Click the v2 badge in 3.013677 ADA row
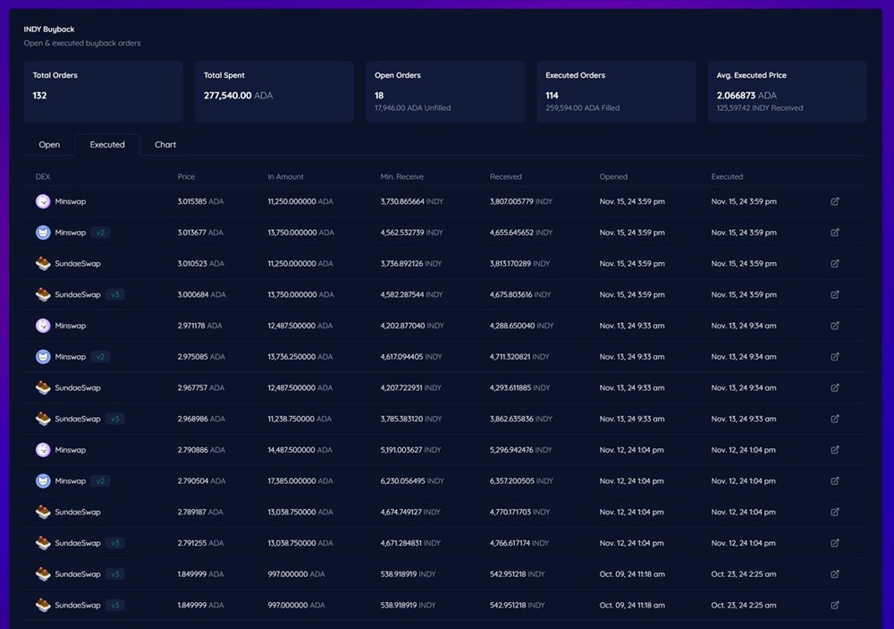 (x=101, y=233)
